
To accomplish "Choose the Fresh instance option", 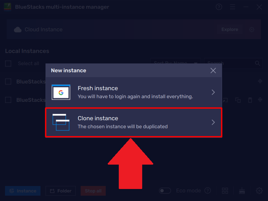I will coord(133,92).
